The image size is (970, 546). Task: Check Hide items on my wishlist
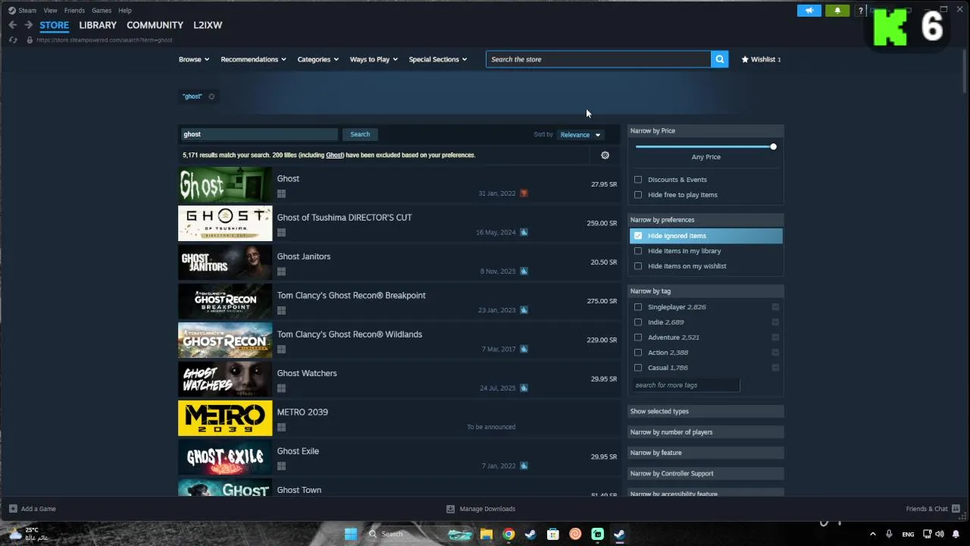[638, 266]
